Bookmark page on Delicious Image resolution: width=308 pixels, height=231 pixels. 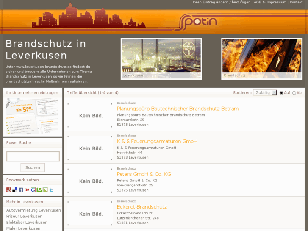click(x=15, y=190)
